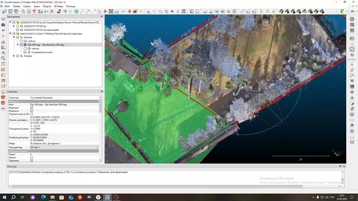
Task: Click the properties panel scroll-up arrow
Action: (101, 97)
